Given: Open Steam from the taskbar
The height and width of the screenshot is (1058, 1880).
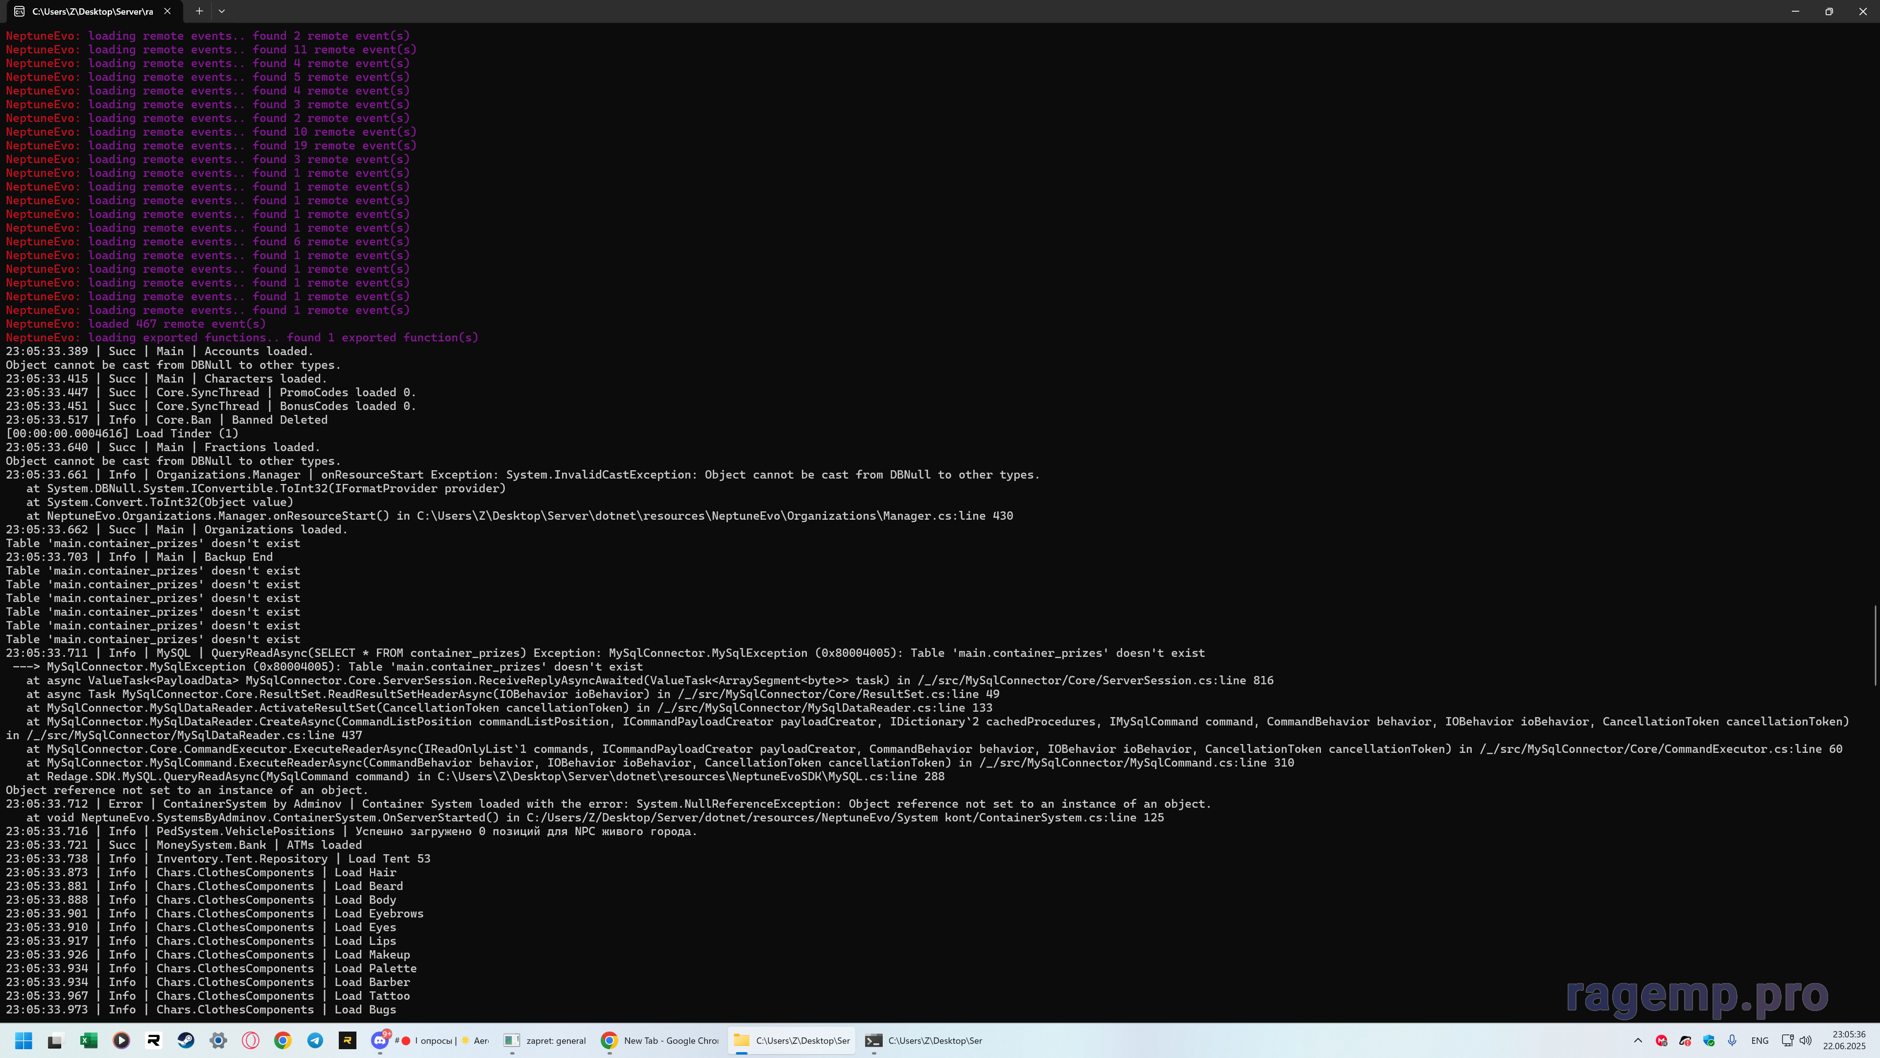Looking at the screenshot, I should (186, 1040).
